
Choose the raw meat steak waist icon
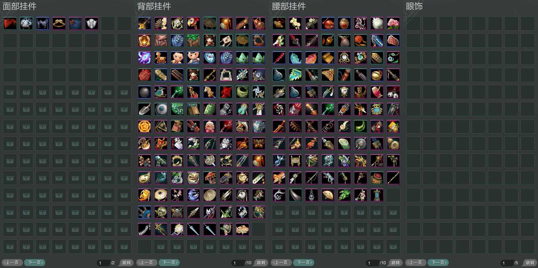coord(393,41)
